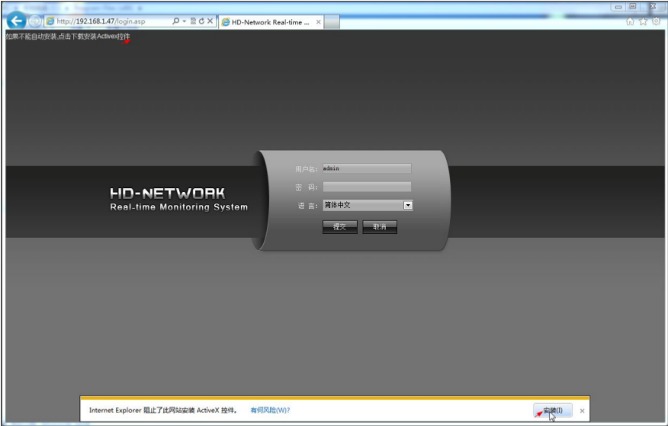Screen dimensions: 668x426
Task: Stop loading with the X icon in address bar
Action: point(210,21)
